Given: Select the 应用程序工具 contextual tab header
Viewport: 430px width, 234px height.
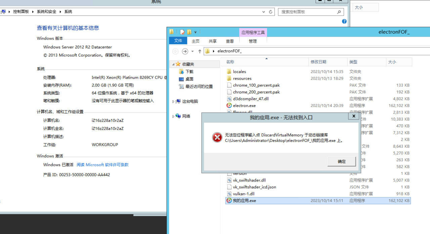Looking at the screenshot, I should point(253,33).
